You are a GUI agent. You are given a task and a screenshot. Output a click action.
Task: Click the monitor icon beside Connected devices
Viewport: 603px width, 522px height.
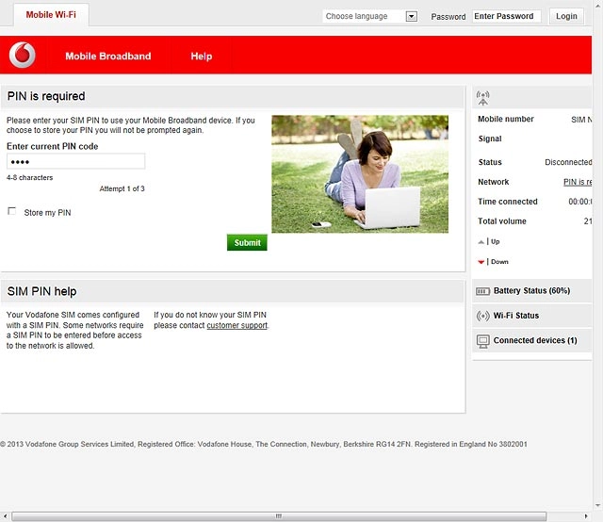(x=482, y=341)
